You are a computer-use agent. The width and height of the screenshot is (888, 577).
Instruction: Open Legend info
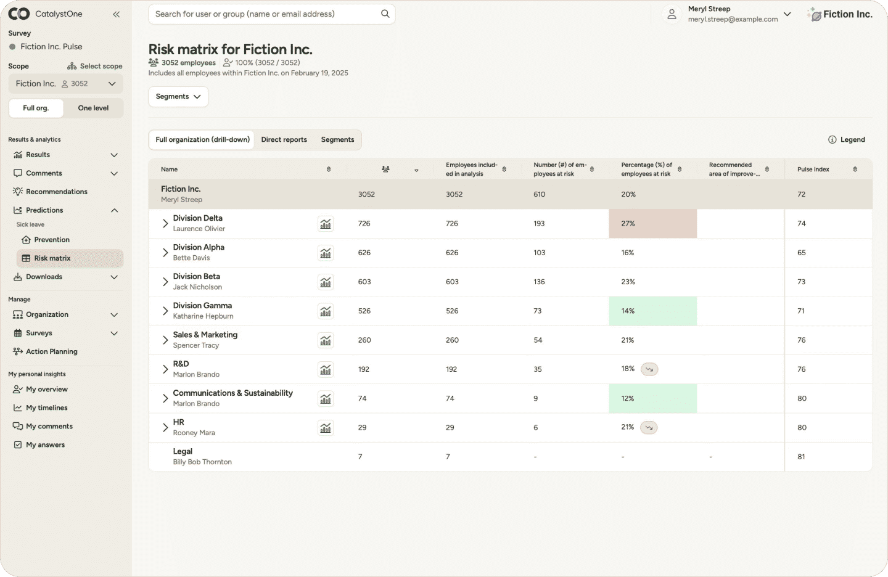click(x=847, y=140)
